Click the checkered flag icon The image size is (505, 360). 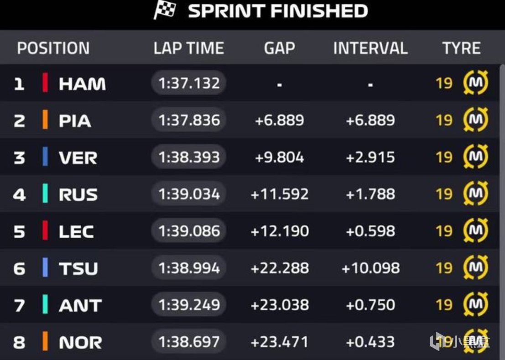[165, 10]
